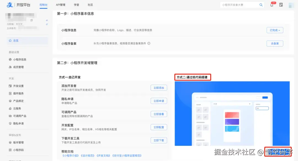Click the 下载开发工具 row title
The width and height of the screenshot is (298, 161).
[70, 138]
